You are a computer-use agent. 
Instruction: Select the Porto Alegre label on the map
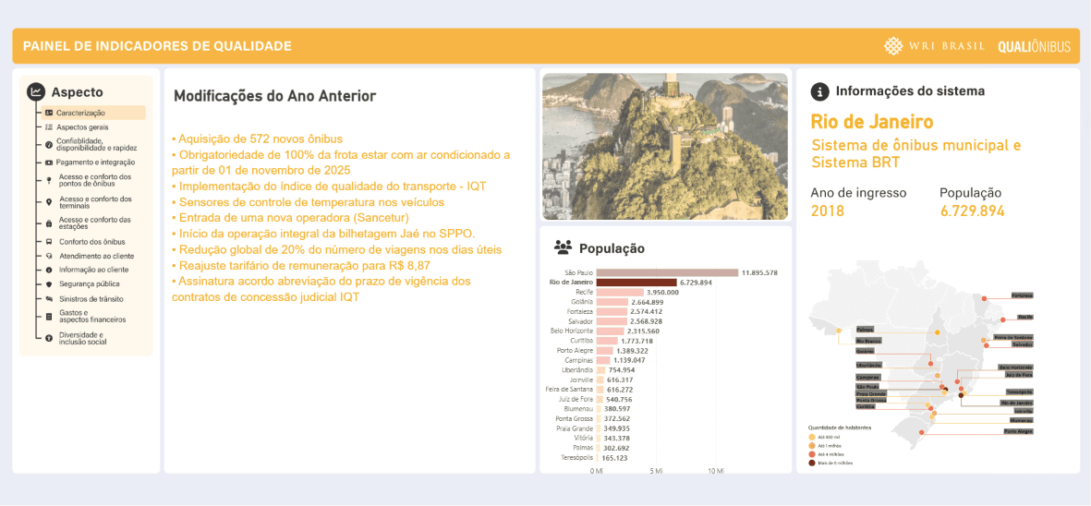[x=1019, y=431]
